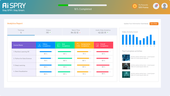170x96 pixels.
Task: Select the 4. Data Visualization row
Action: point(62,73)
